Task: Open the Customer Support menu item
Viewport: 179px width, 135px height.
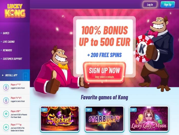Action: click(12, 59)
